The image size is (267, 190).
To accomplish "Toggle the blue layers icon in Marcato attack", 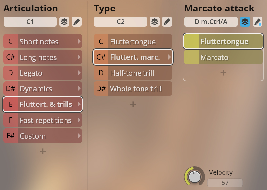I will [245, 22].
